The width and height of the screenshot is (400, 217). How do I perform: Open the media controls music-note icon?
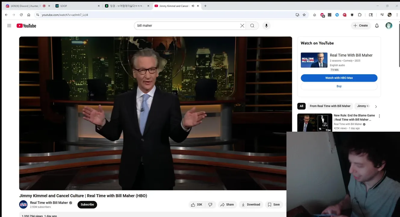point(382,15)
